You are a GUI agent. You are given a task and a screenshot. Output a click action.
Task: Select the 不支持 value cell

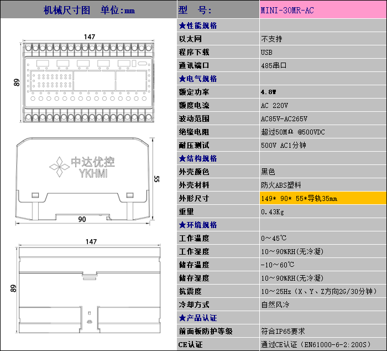pyautogui.click(x=323, y=39)
